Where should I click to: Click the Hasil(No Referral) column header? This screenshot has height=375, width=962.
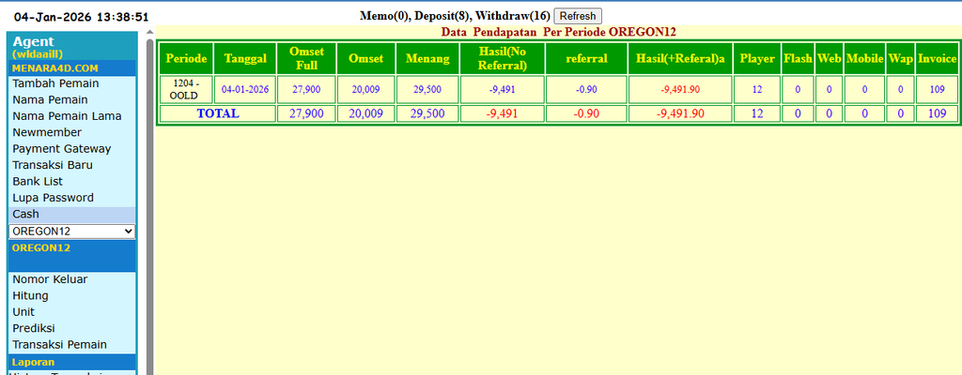502,59
